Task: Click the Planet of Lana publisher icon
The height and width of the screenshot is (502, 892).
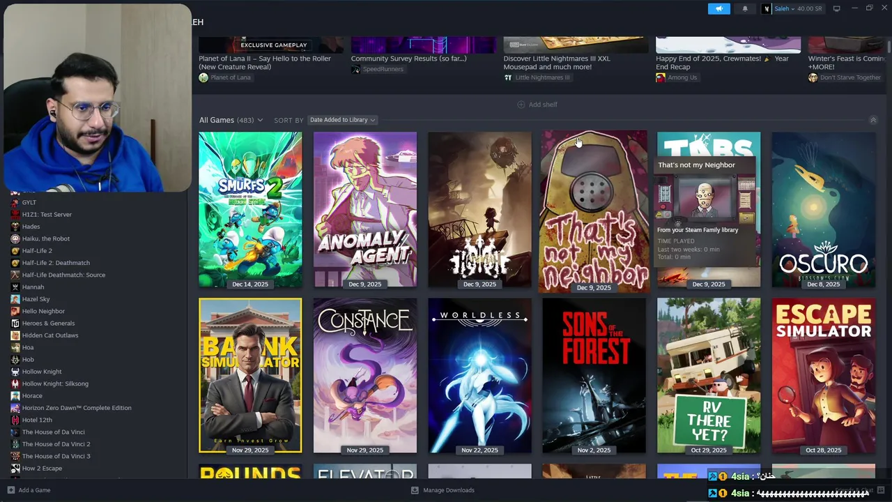Action: 203,77
